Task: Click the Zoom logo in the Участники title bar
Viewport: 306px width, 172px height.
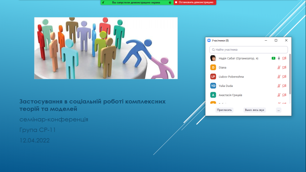Action: 209,40
